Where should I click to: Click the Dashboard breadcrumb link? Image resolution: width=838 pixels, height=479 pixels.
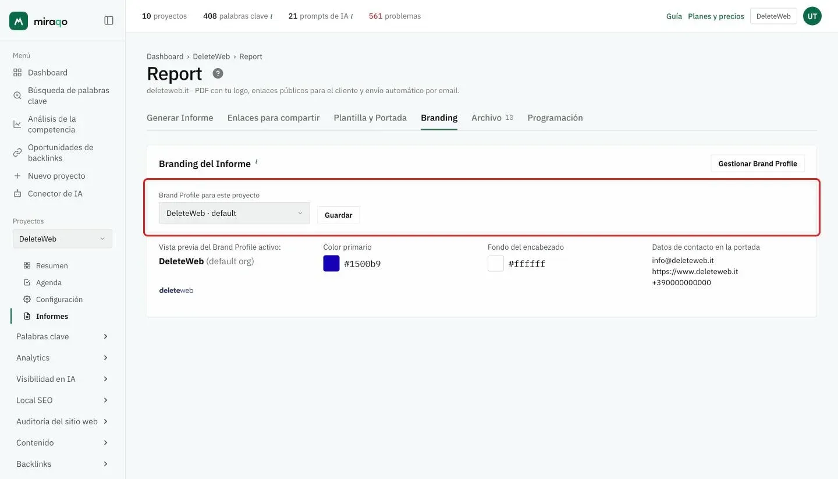[165, 56]
